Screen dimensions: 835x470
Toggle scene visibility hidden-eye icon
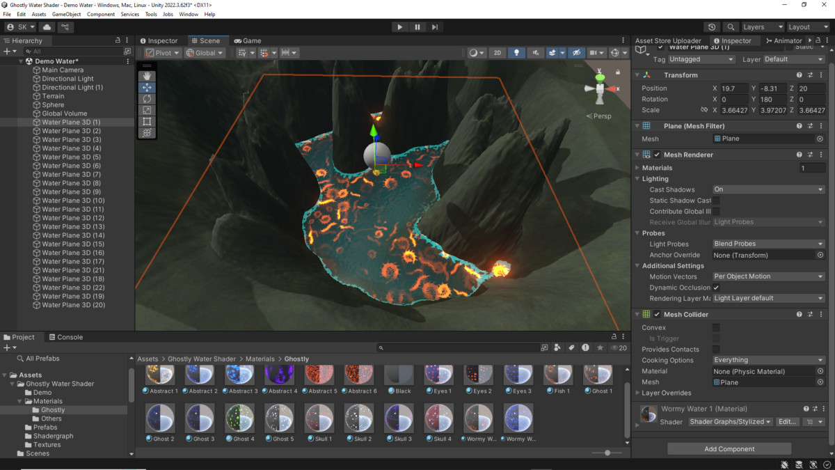click(575, 53)
